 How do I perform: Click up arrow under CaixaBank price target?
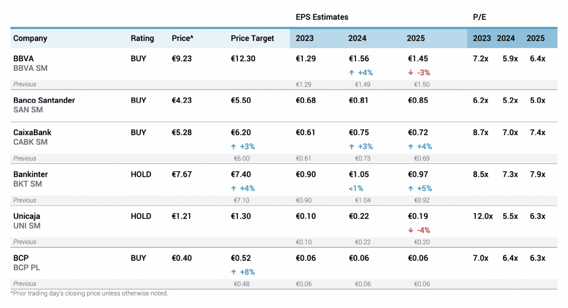point(234,147)
